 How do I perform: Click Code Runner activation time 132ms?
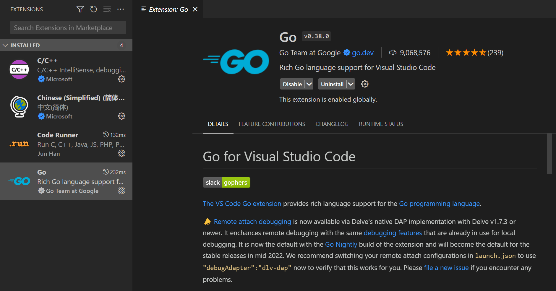pos(114,135)
